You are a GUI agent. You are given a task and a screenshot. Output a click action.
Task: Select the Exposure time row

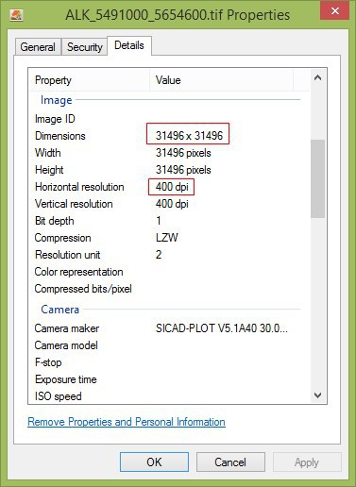tap(65, 379)
